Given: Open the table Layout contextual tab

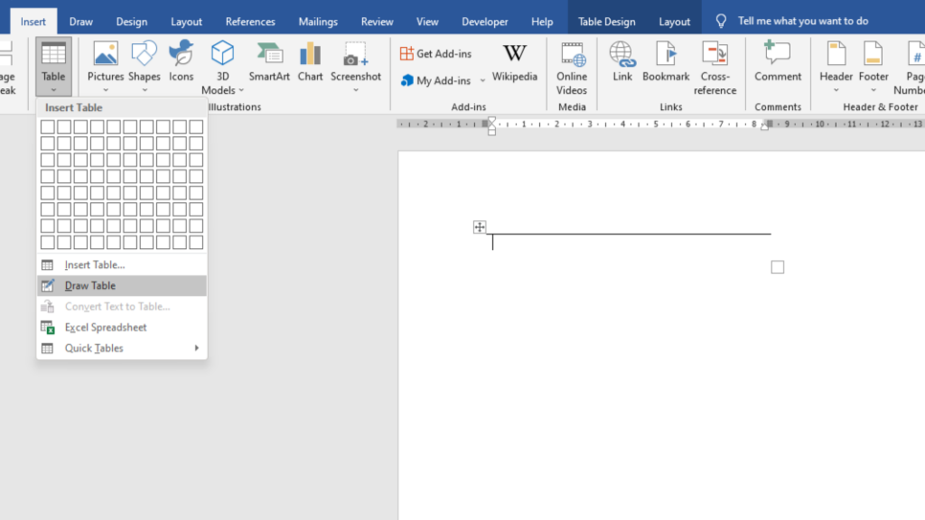Looking at the screenshot, I should click(674, 22).
